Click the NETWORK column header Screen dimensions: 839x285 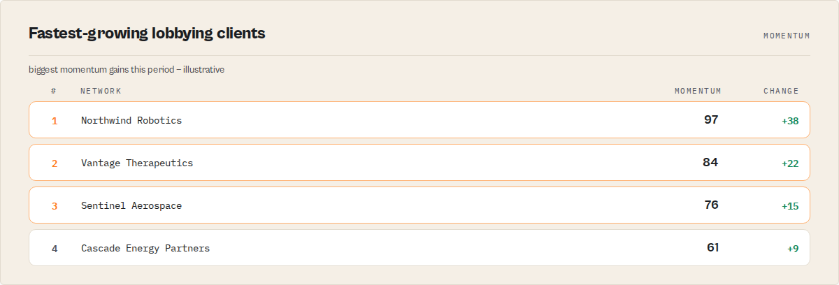[x=101, y=91]
